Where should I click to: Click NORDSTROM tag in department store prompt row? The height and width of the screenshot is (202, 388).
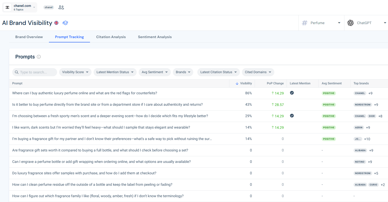pos(363,105)
